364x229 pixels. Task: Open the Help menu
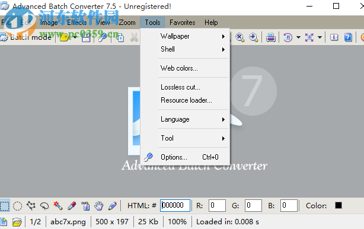[x=211, y=23]
